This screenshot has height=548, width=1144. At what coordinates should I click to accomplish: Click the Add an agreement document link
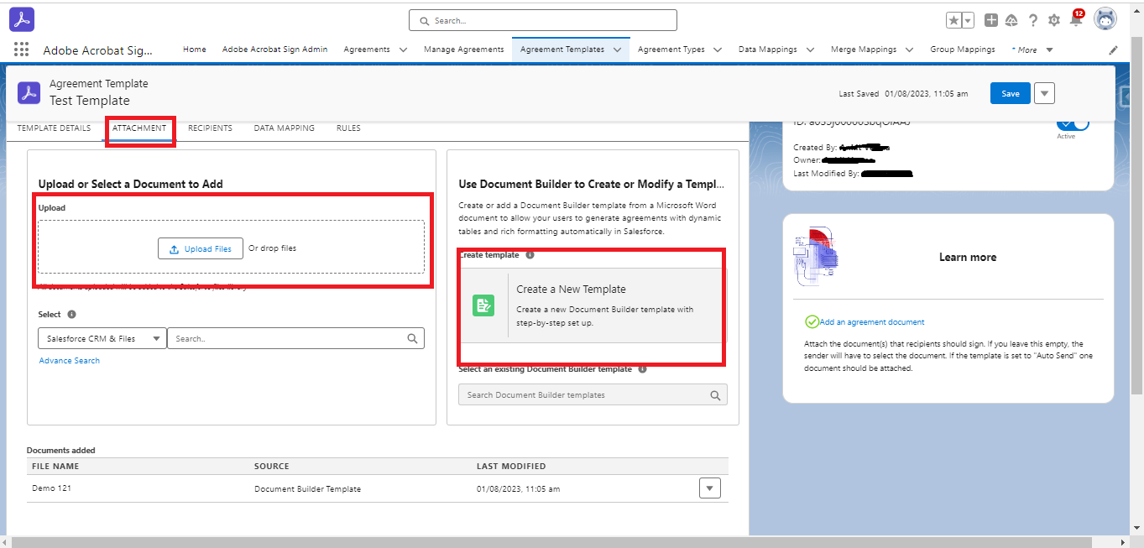(872, 322)
